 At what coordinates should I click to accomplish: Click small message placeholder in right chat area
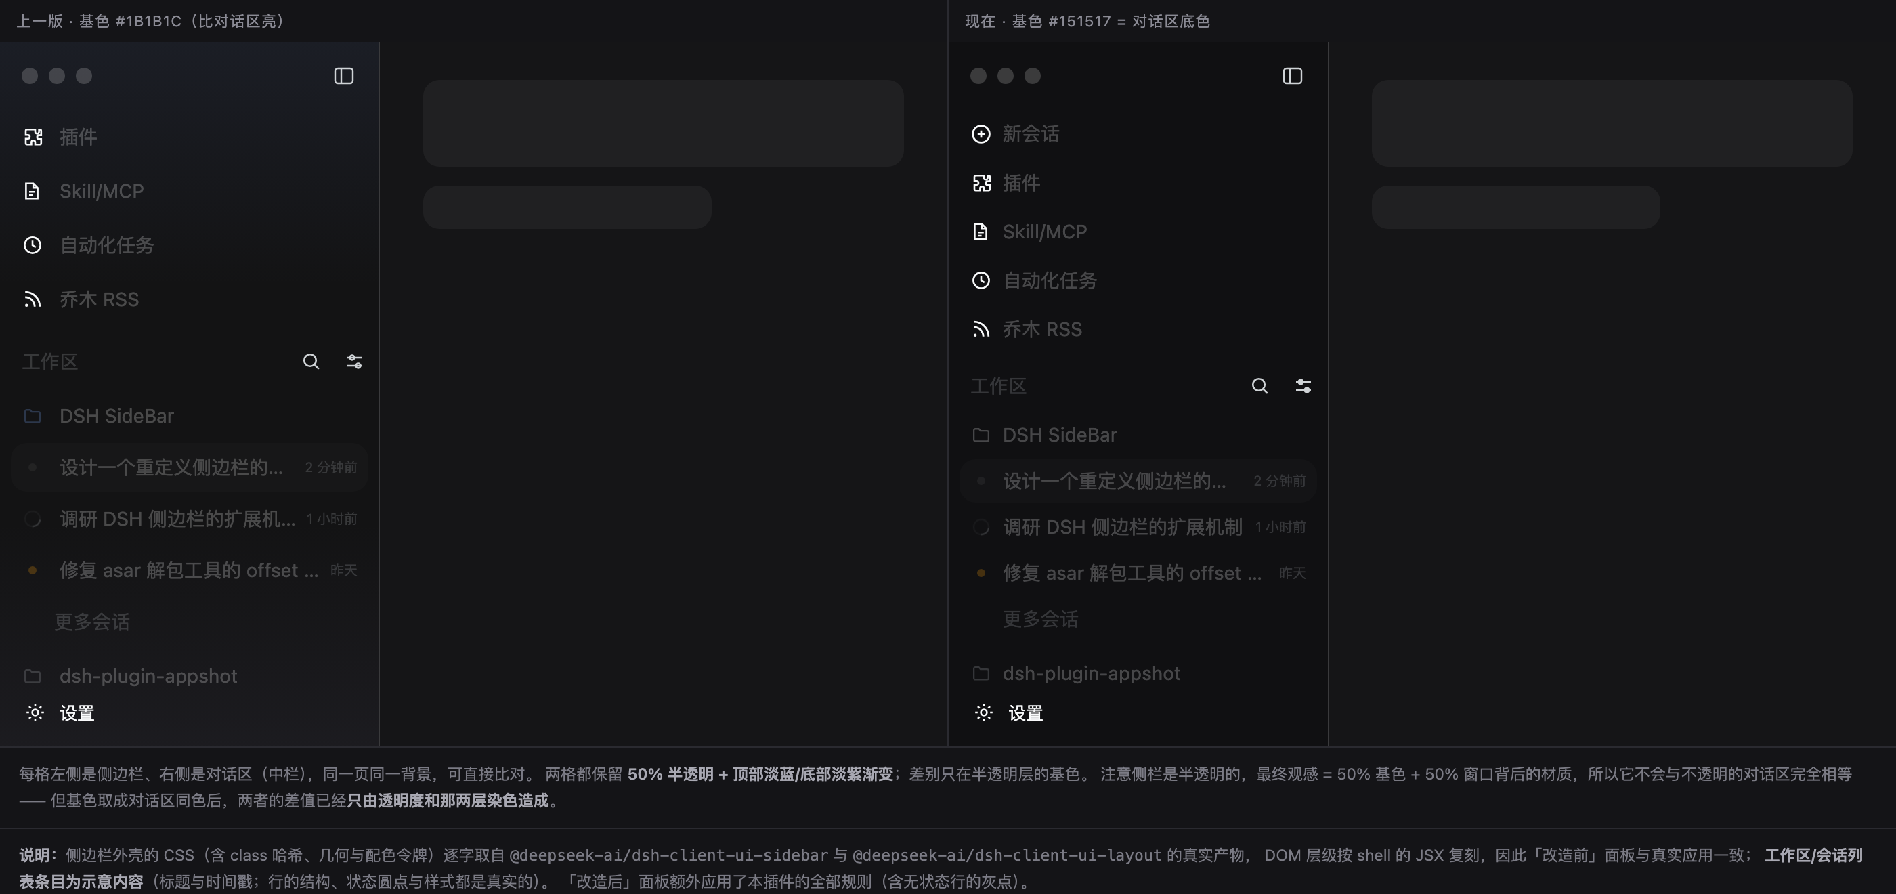(1515, 207)
